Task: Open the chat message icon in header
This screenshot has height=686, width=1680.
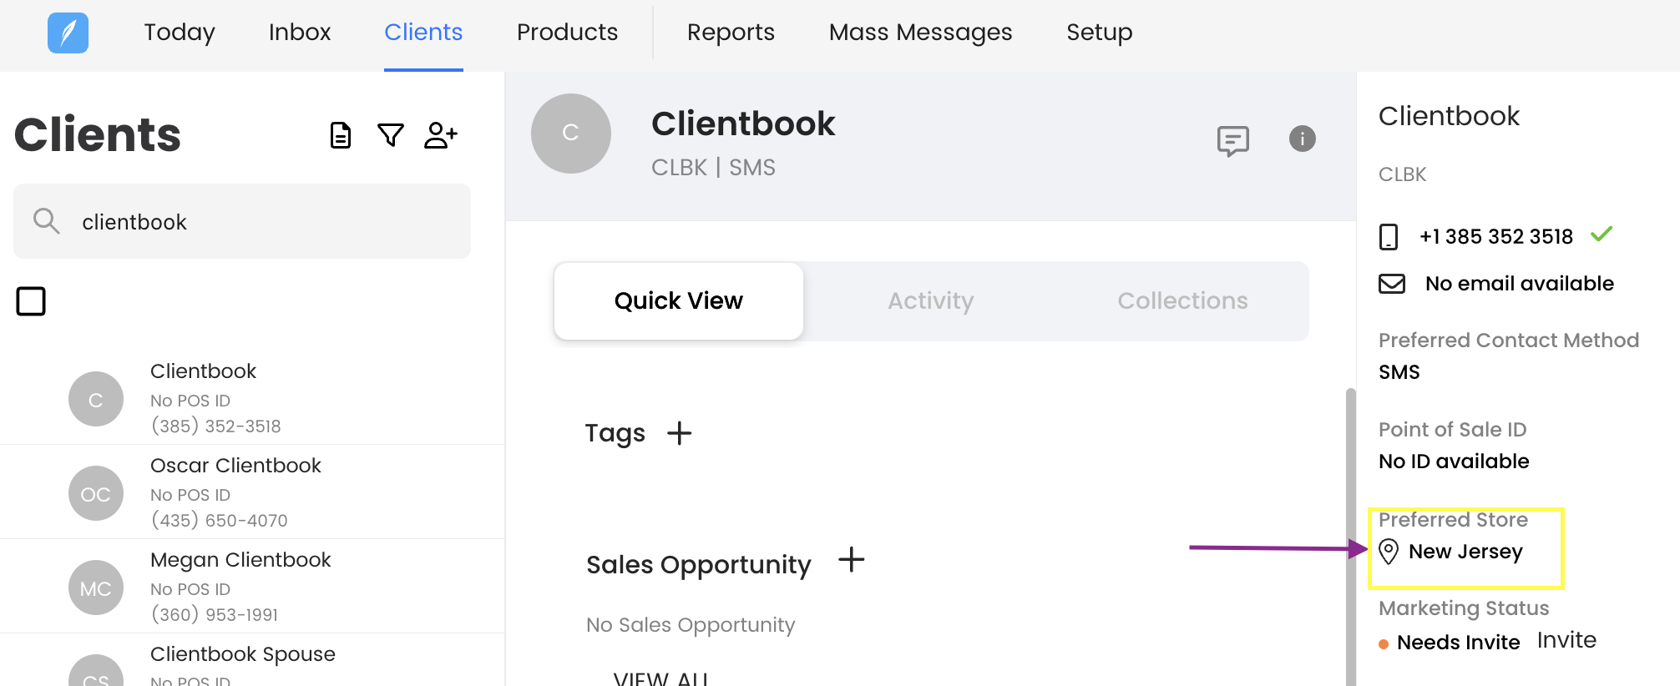Action: [x=1232, y=140]
